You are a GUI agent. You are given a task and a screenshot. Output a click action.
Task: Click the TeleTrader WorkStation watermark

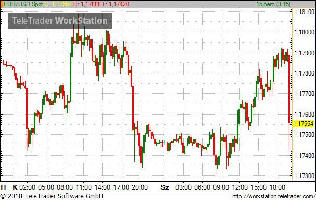[x=60, y=21]
